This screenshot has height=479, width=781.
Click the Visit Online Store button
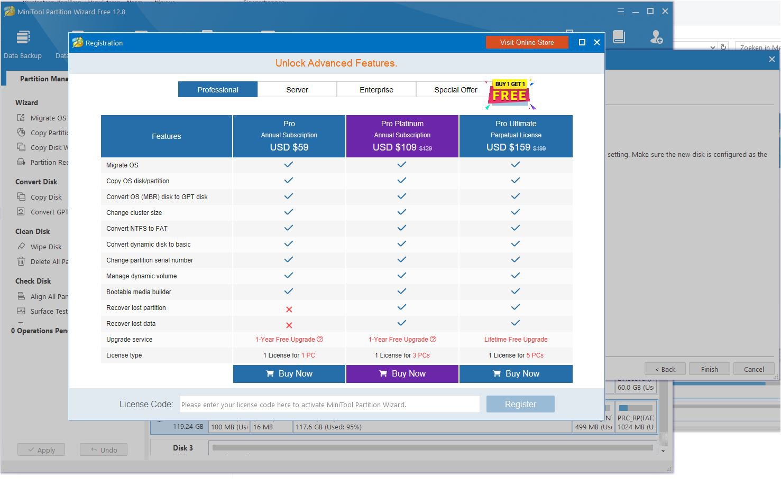pyautogui.click(x=527, y=43)
